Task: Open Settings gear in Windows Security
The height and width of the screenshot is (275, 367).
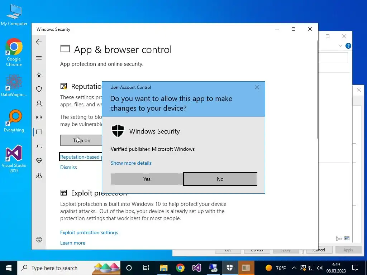Action: coord(39,240)
